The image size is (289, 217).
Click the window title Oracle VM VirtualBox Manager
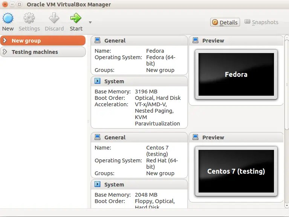(69, 5)
